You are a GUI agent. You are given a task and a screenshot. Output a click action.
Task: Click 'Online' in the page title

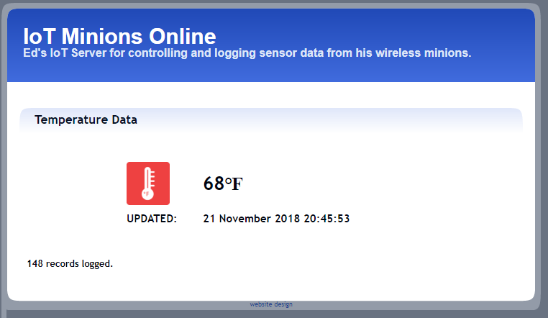pos(182,37)
